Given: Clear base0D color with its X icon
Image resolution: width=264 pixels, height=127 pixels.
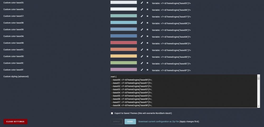Looking at the screenshot, I should tap(148, 56).
